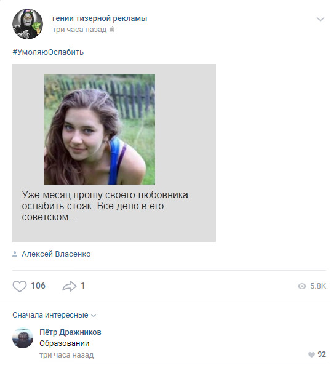Like Пётр Дражников's comment heart
Screen dimensions: 331x368
(311, 354)
